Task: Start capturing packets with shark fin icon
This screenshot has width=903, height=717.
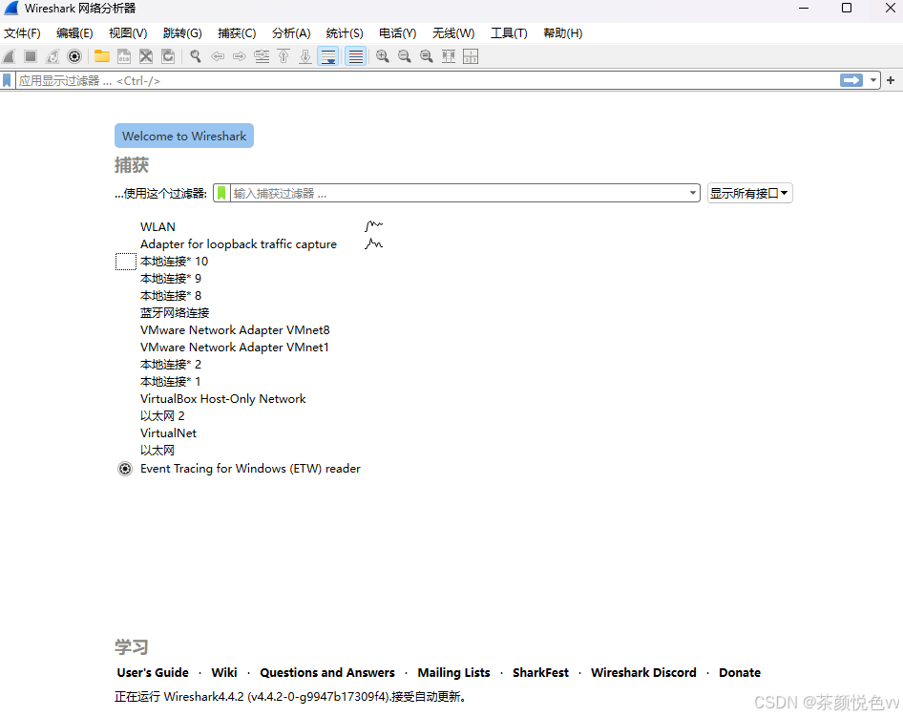Action: pos(9,56)
